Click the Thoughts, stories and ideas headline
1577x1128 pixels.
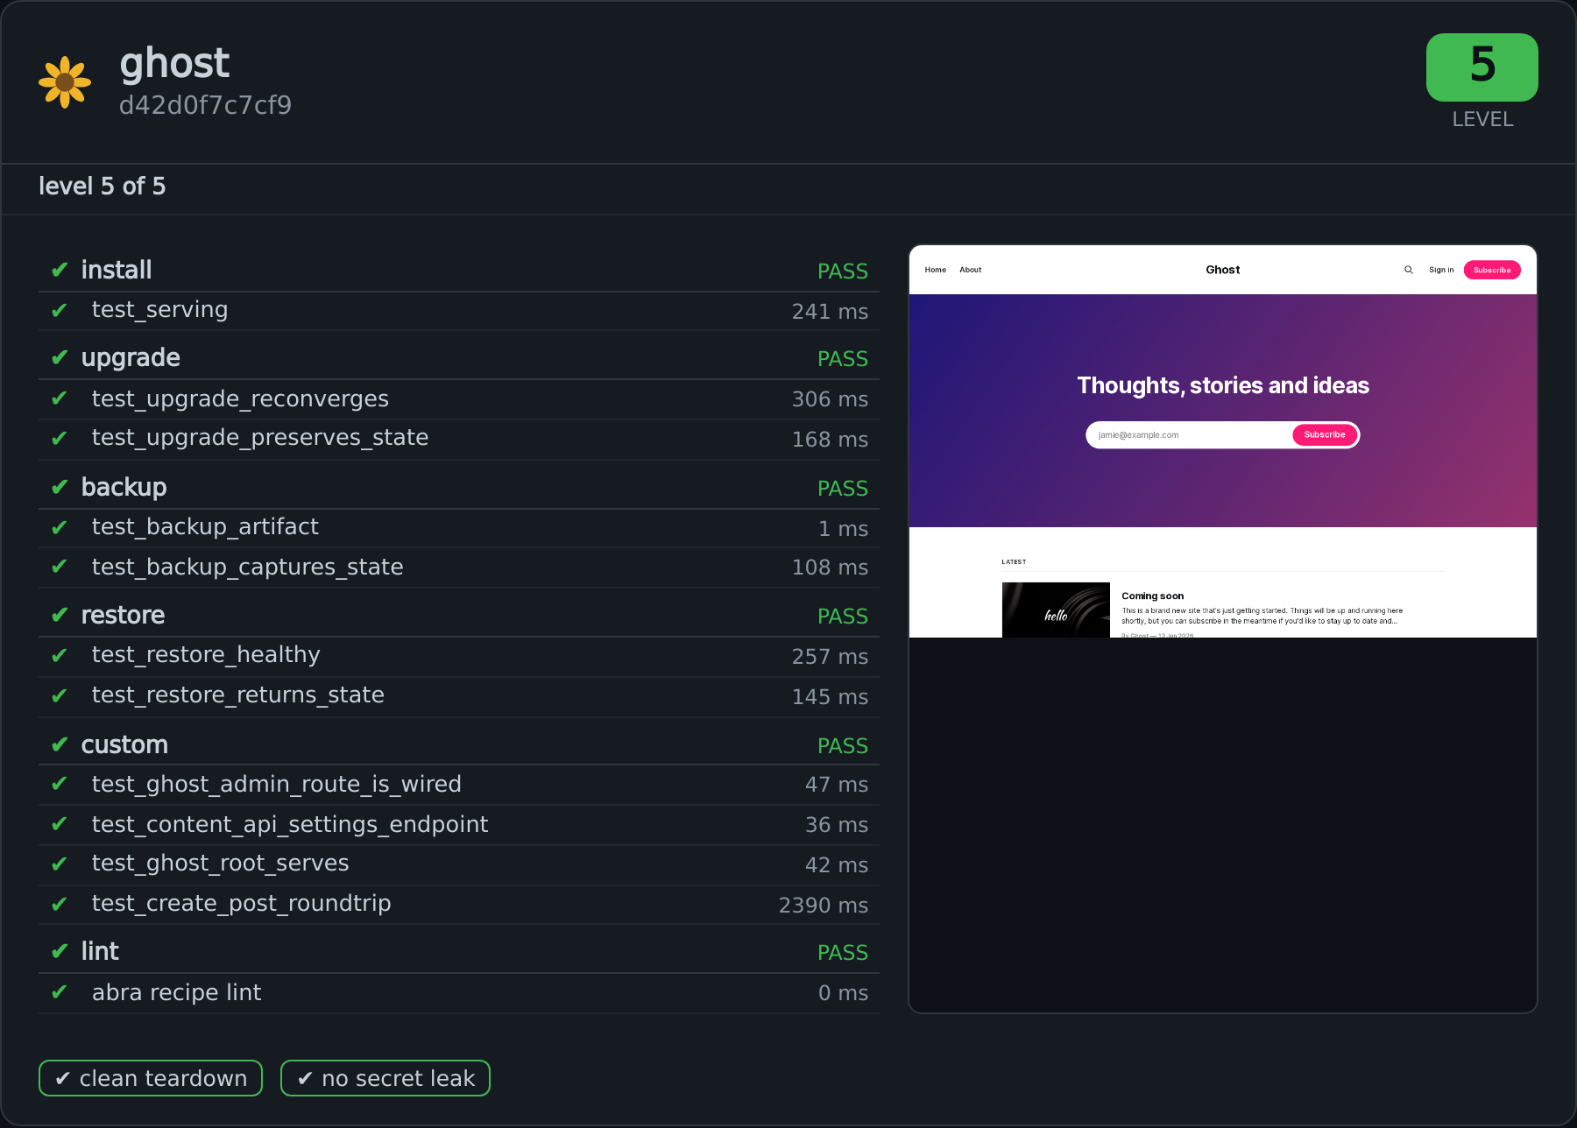pos(1223,385)
